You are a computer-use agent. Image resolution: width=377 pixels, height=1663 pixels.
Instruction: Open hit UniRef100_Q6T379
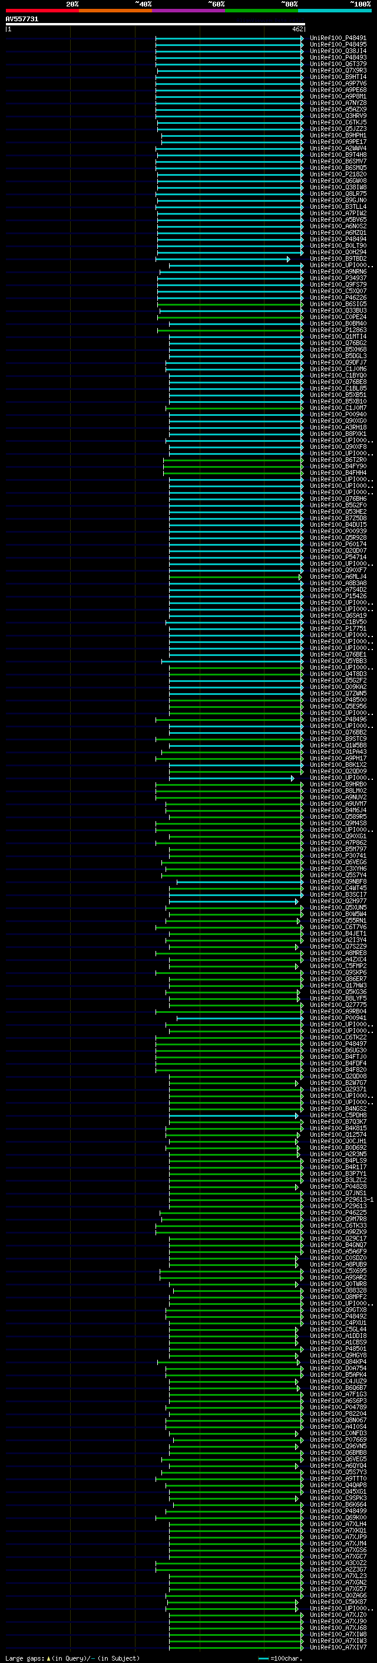[338, 64]
